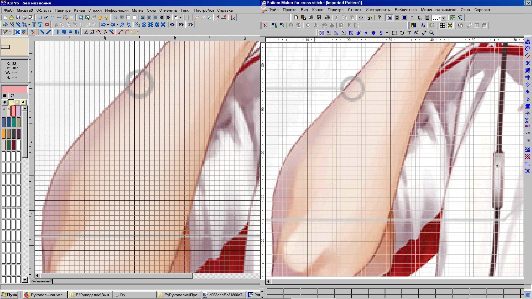This screenshot has height=299, width=532.
Task: Click the zoom-in magnifier in XSPro toolbar
Action: click(196, 17)
